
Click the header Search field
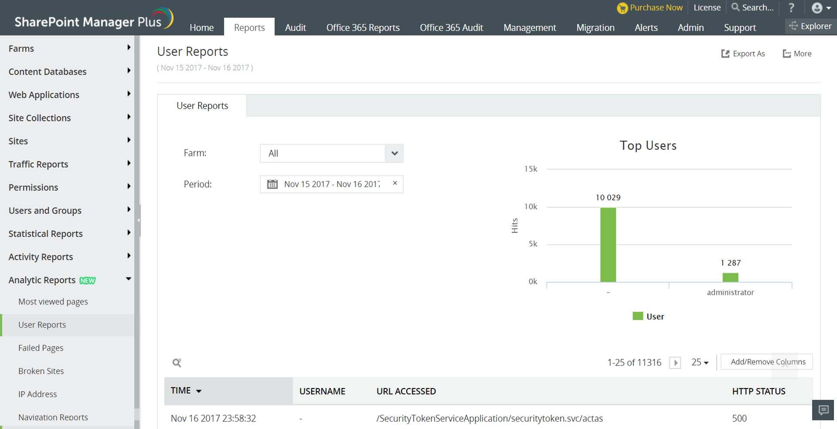758,7
